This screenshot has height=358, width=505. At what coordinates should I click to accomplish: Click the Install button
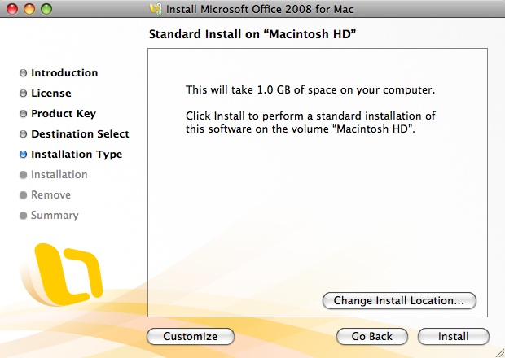tap(454, 337)
